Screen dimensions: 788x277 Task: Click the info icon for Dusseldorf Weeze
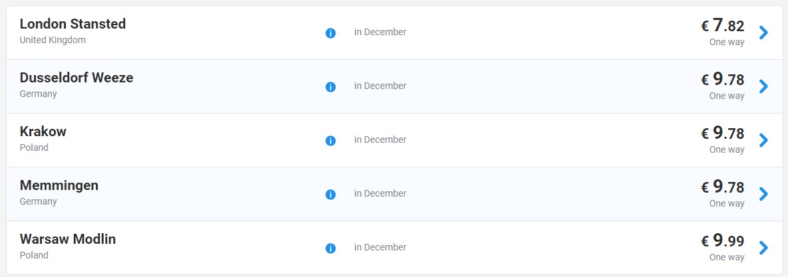[x=331, y=86]
